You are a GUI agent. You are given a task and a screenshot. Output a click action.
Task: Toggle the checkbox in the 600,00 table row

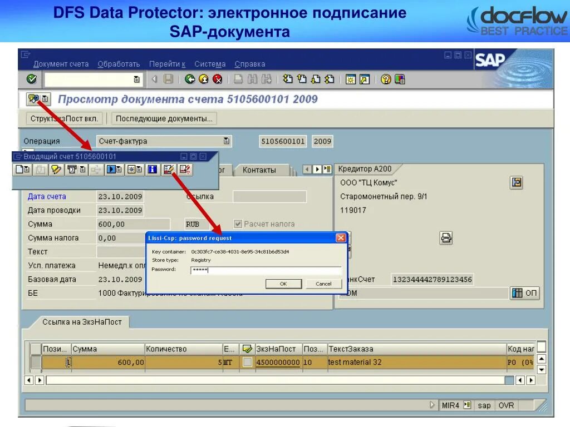(x=247, y=361)
